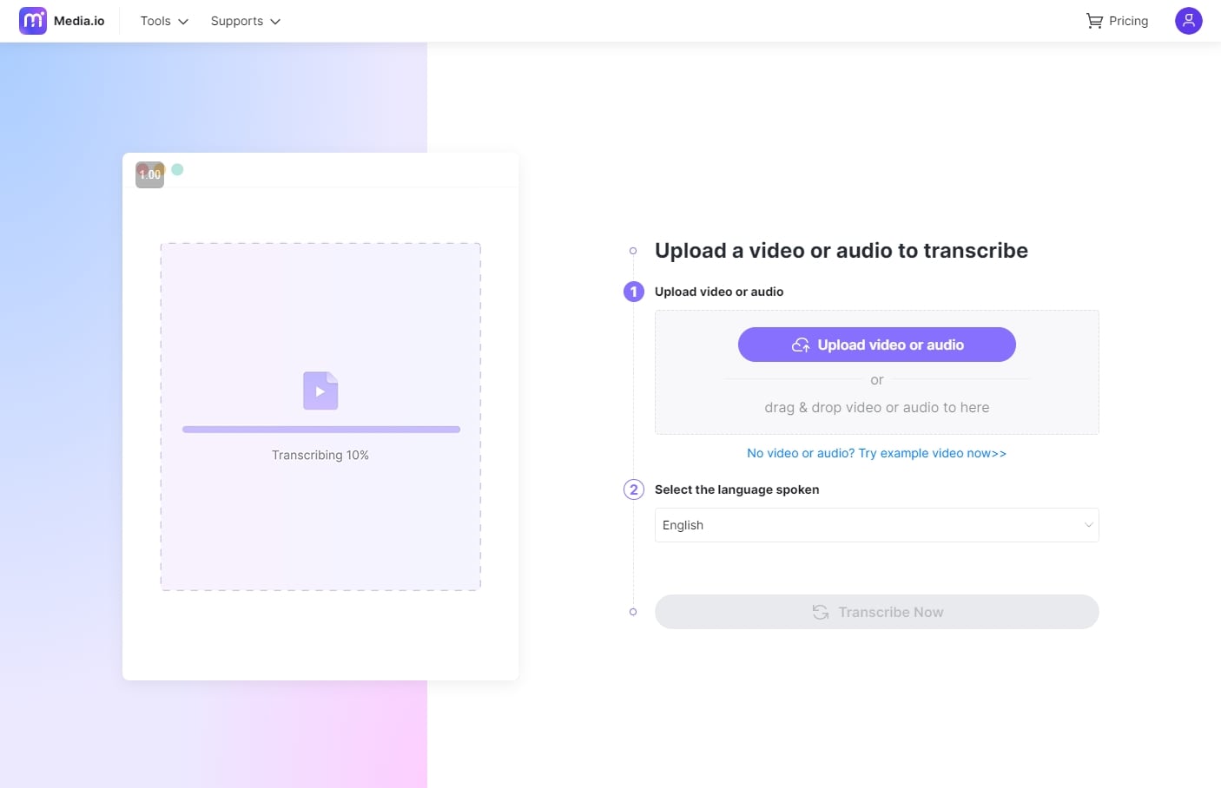Click the circle marker beside Transcribe Now
The height and width of the screenshot is (788, 1221).
(632, 612)
